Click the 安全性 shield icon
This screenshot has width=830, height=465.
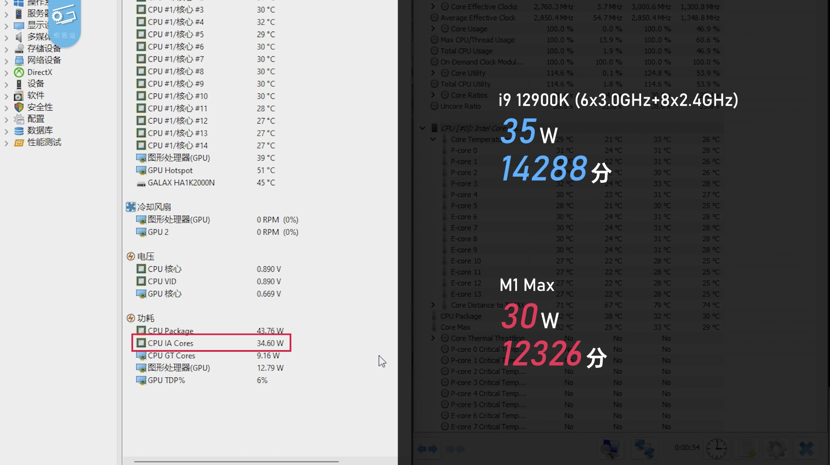pyautogui.click(x=19, y=107)
